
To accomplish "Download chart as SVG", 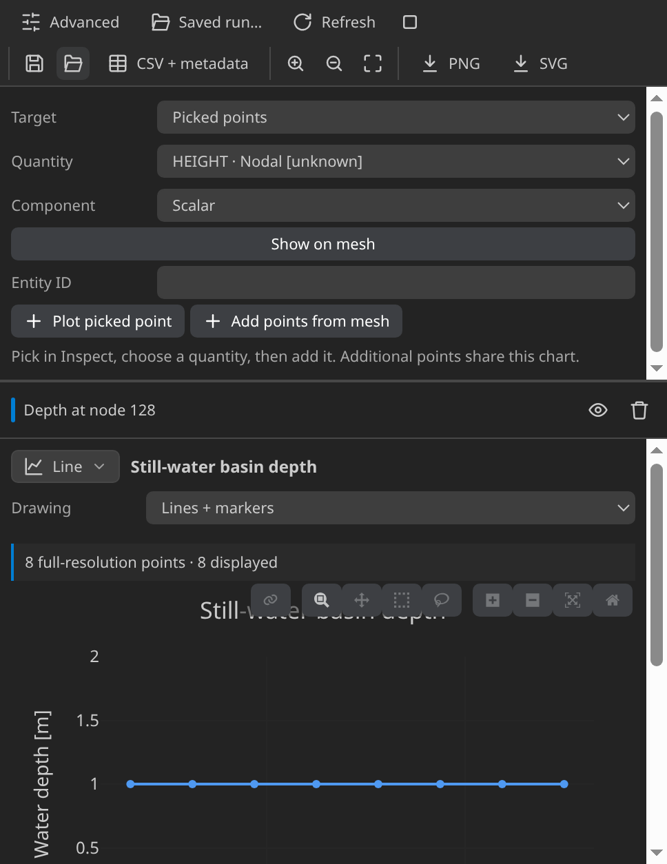I will click(541, 63).
